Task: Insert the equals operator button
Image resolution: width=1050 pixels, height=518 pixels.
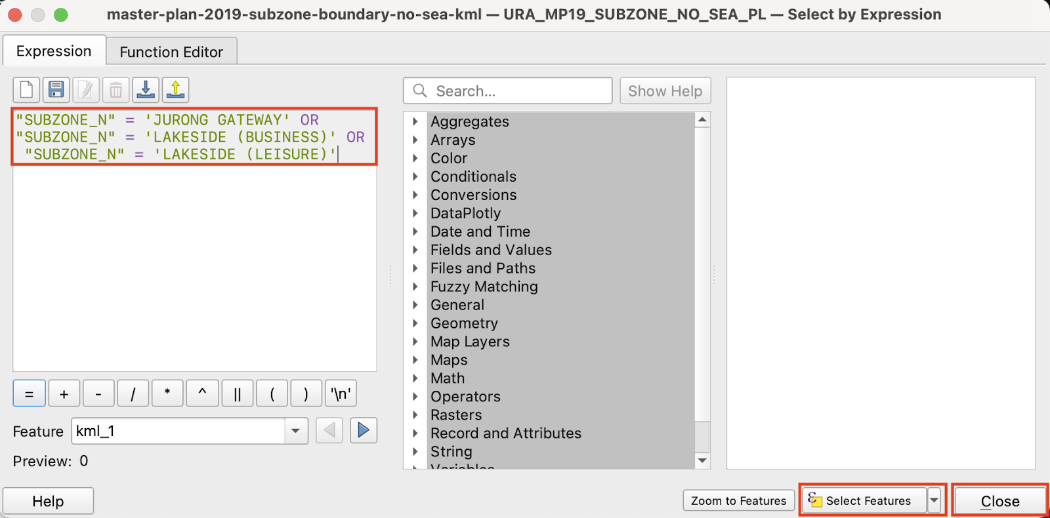Action: click(29, 394)
